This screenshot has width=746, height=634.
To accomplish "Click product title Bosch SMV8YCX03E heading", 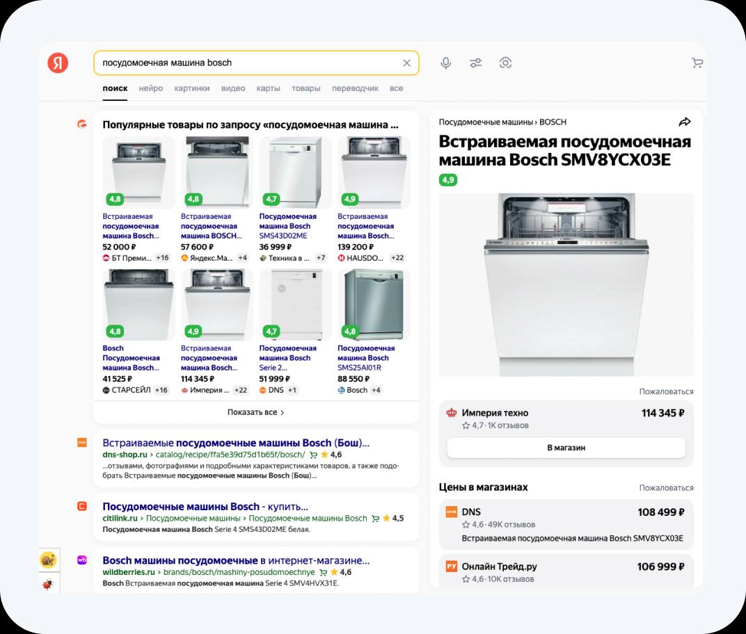I will point(565,151).
